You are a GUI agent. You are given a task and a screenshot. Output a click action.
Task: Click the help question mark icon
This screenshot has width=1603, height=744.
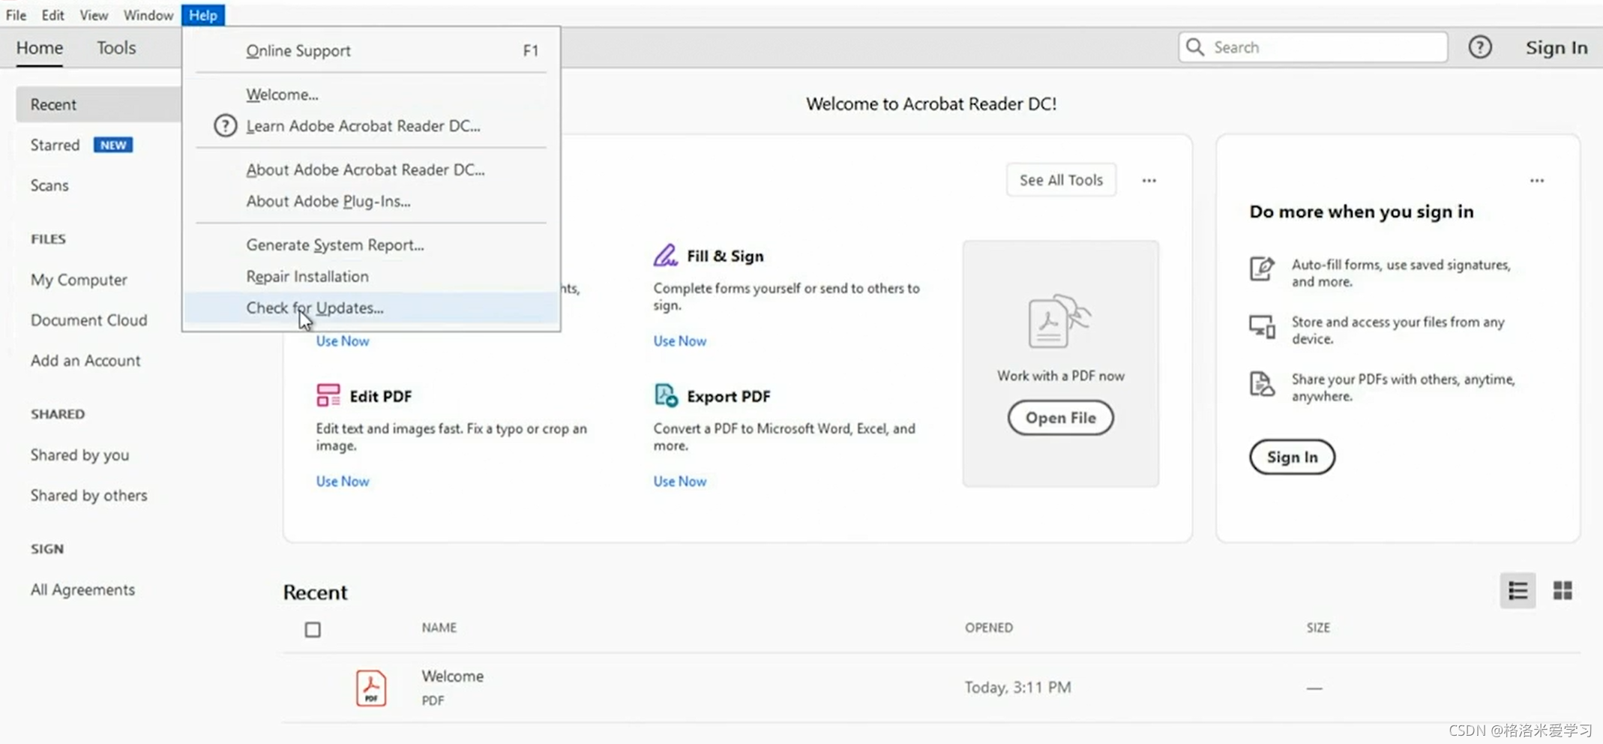point(1479,47)
